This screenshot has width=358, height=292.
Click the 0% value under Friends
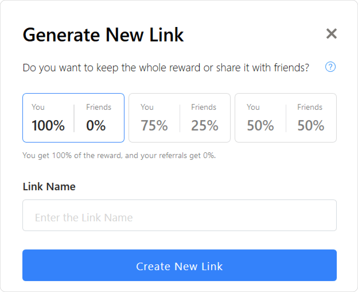pyautogui.click(x=96, y=126)
